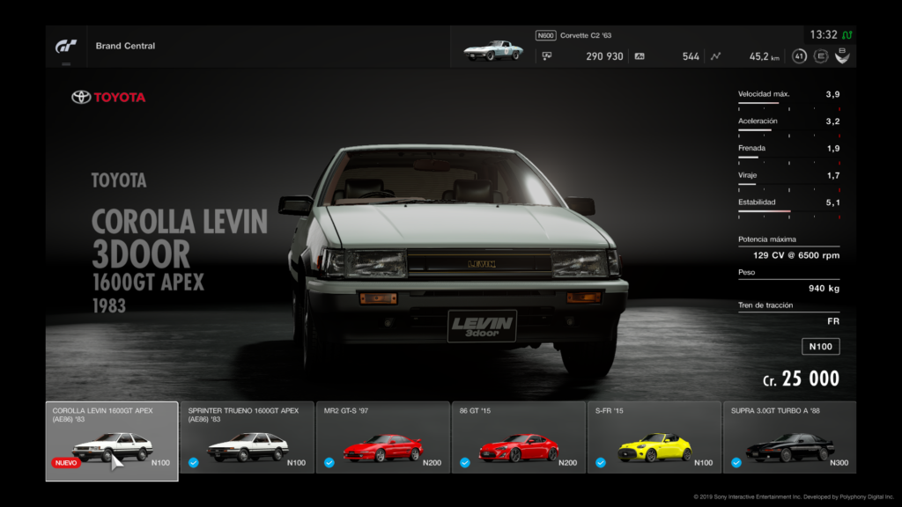Select the Supra 3.0GT Turbo A '88 card
The image size is (902, 507).
coord(790,437)
